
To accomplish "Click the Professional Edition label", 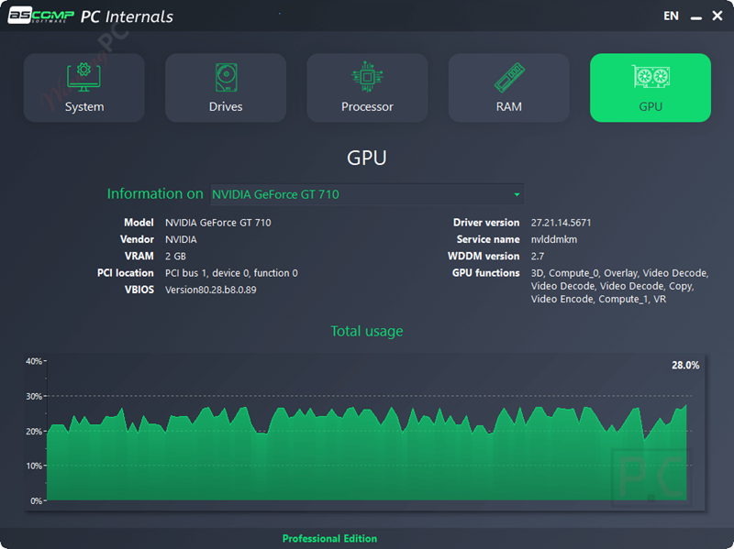I will point(329,539).
